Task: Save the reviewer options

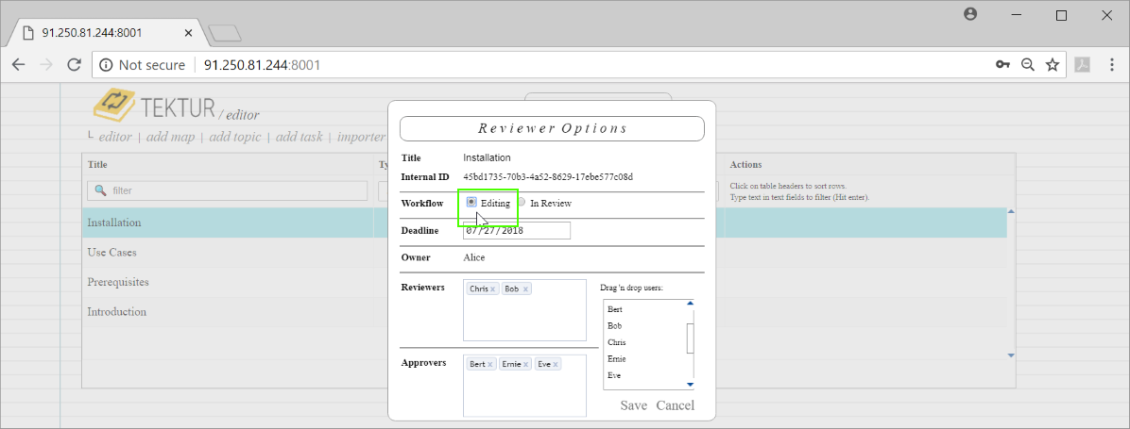Action: pyautogui.click(x=633, y=405)
